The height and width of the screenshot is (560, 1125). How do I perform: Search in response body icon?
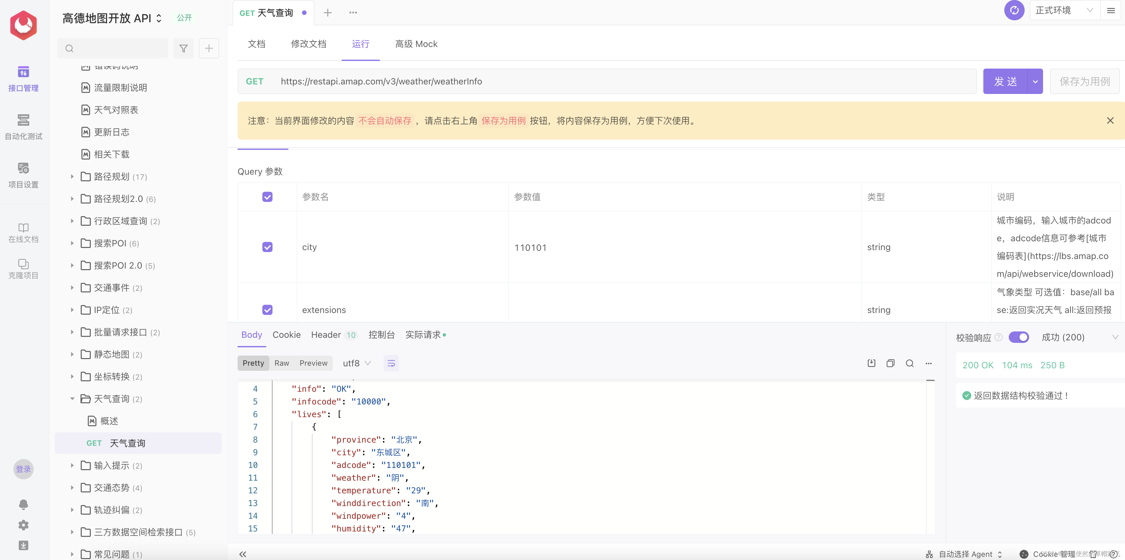pyautogui.click(x=910, y=363)
